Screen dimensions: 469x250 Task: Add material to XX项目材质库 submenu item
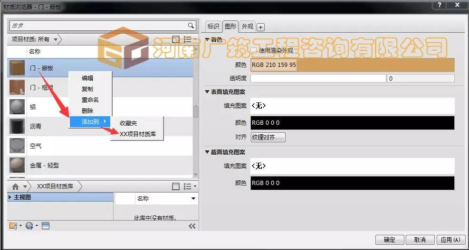(137, 134)
